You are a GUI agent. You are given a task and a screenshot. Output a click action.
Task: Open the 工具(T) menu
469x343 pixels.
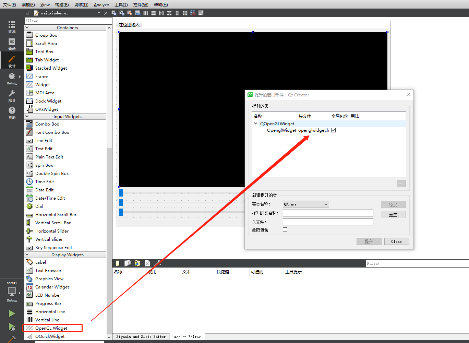(121, 4)
